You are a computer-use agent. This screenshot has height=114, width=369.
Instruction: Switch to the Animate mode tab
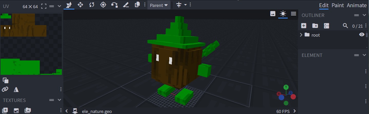click(x=357, y=5)
